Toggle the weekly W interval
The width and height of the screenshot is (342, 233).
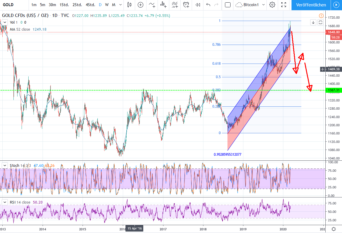(x=107, y=5)
